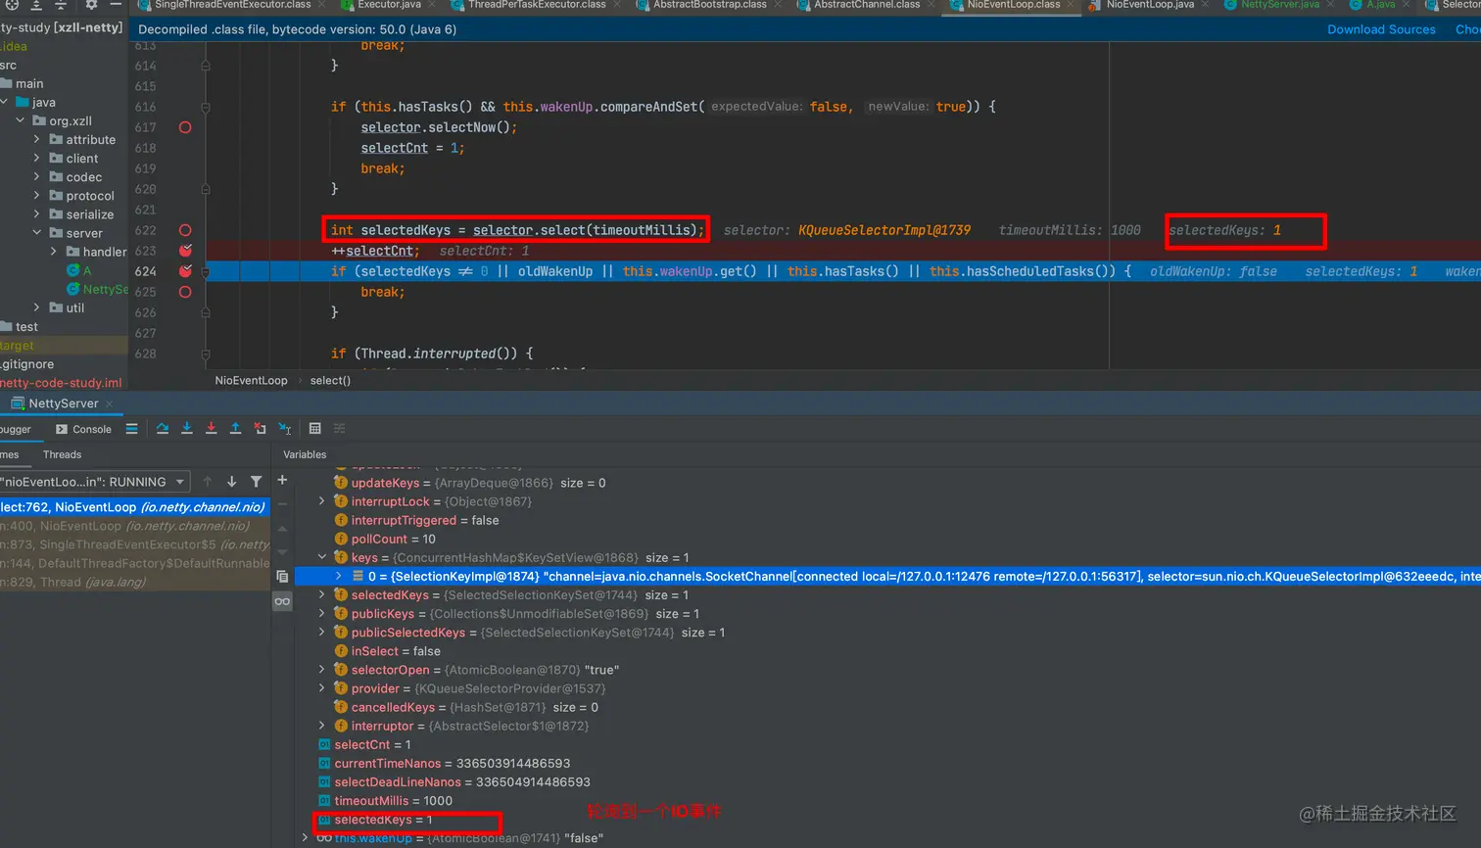Screen dimensions: 1481x848
Task: Open the Console tab in debugger
Action: tap(83, 429)
